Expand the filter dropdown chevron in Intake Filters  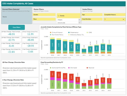pyautogui.click(x=123, y=19)
